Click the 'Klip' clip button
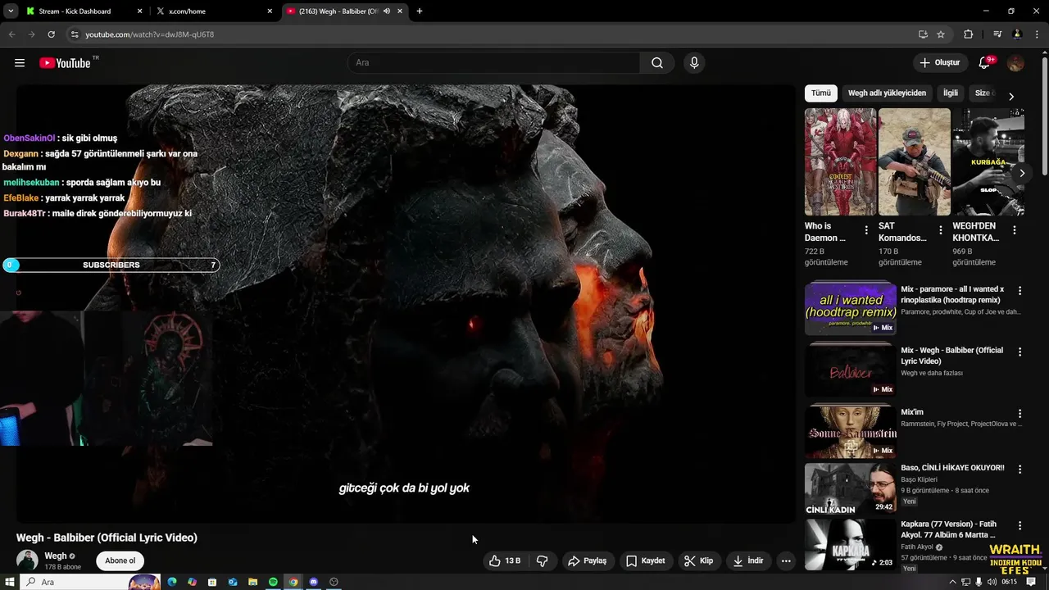The image size is (1049, 590). [x=699, y=561]
